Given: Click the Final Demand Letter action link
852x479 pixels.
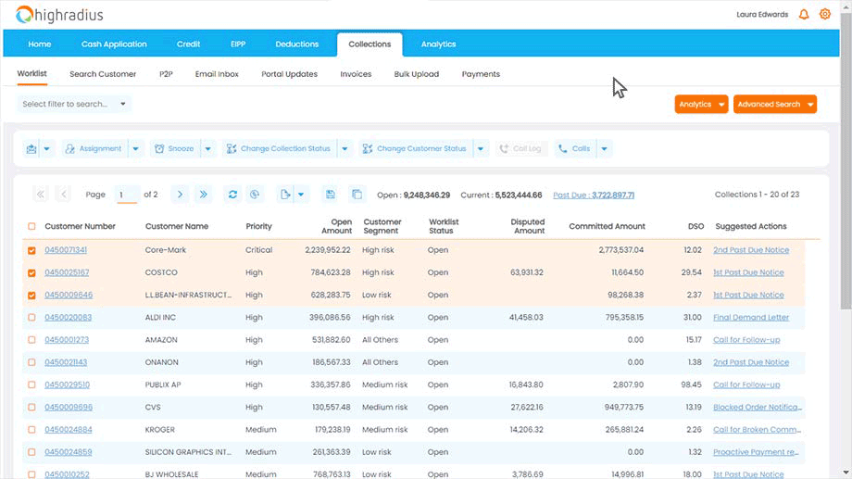Looking at the screenshot, I should pyautogui.click(x=750, y=318).
